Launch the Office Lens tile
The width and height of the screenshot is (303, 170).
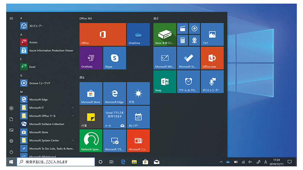pos(212,58)
